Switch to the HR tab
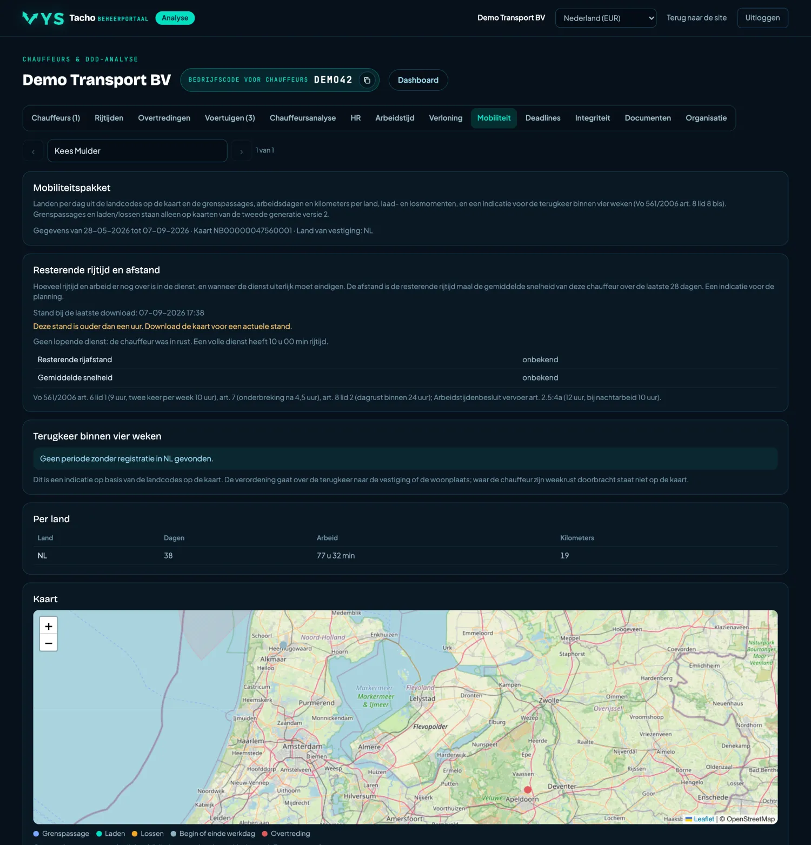The image size is (811, 845). point(355,118)
